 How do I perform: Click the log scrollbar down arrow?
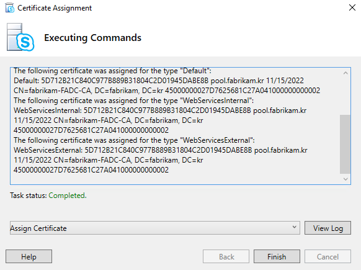click(345, 179)
